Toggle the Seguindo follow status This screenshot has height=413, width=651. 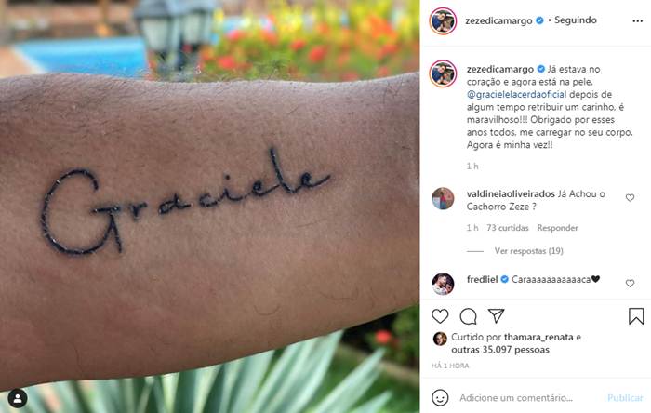[x=576, y=20]
